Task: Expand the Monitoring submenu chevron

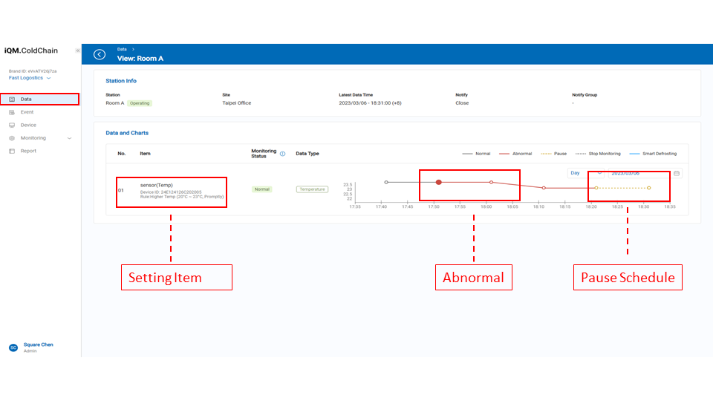Action: pyautogui.click(x=69, y=138)
